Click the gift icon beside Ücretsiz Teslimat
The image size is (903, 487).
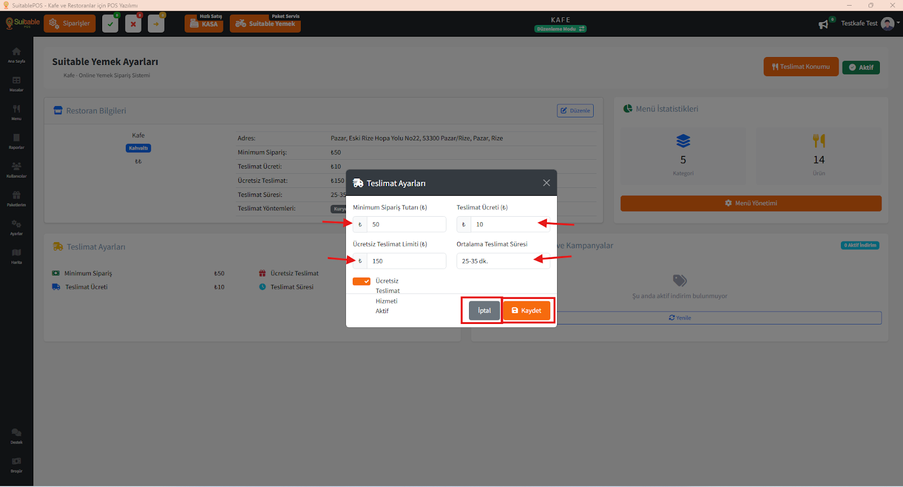262,273
